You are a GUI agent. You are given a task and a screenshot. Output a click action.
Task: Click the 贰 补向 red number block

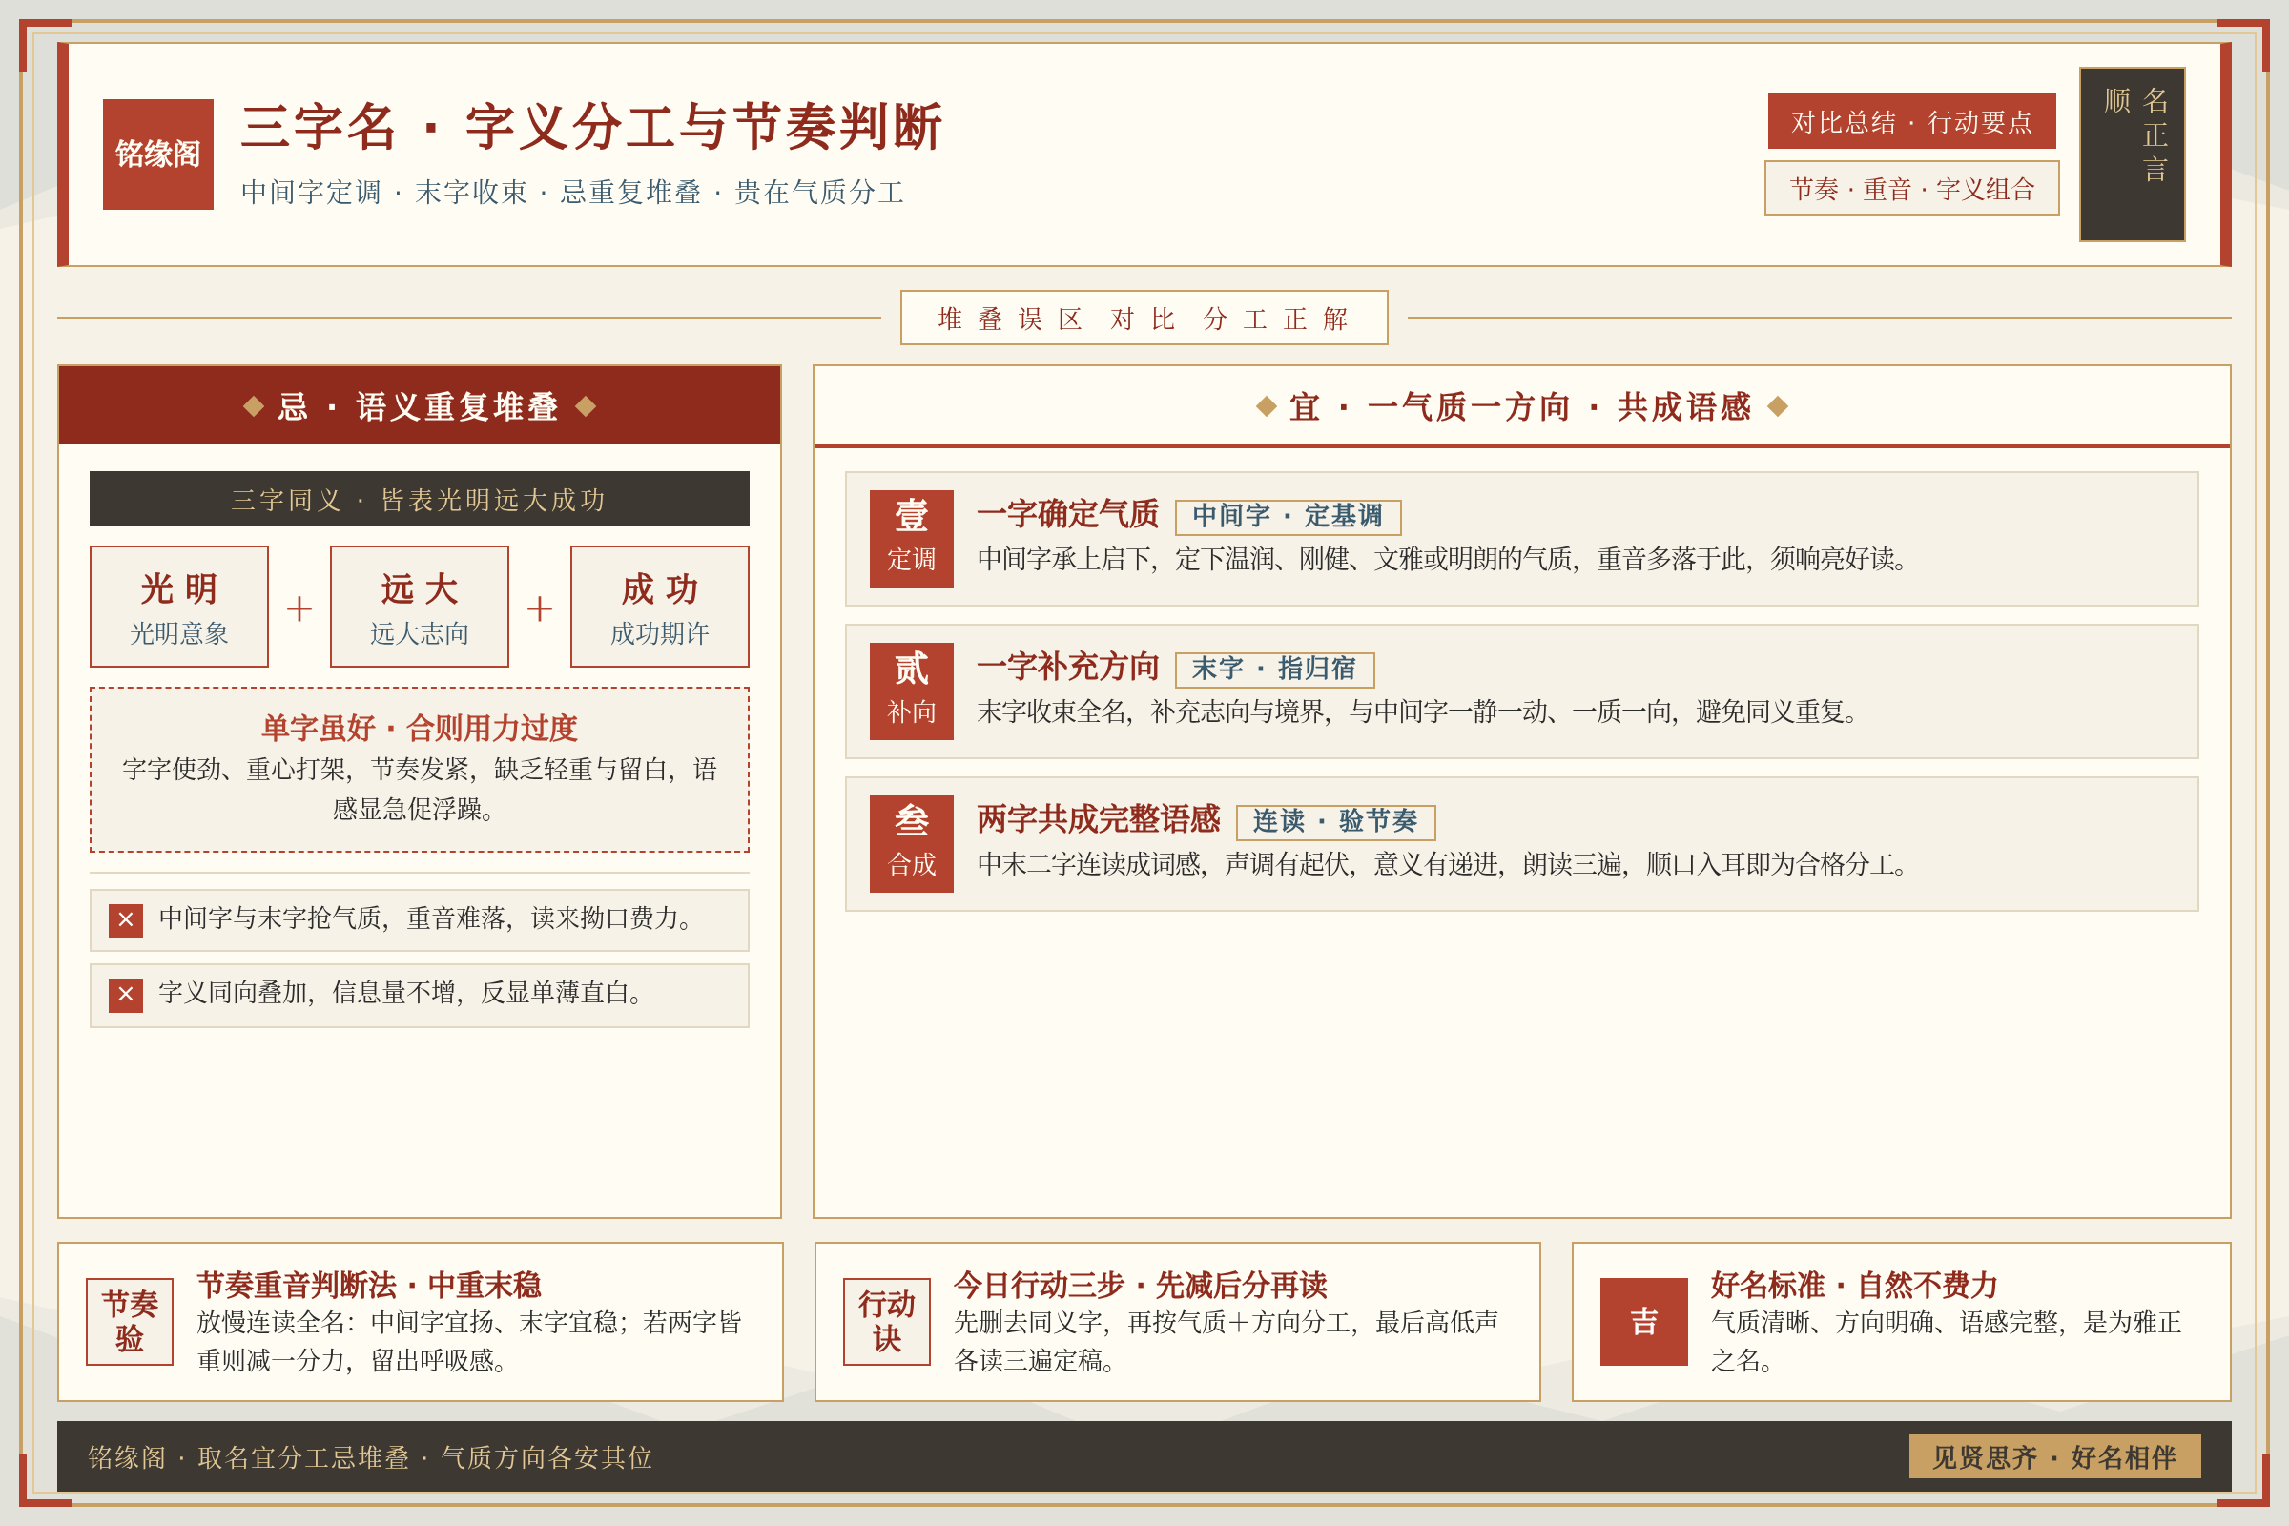tap(911, 691)
